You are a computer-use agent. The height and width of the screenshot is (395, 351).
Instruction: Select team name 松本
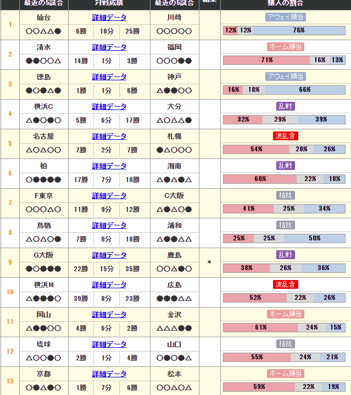(x=174, y=374)
